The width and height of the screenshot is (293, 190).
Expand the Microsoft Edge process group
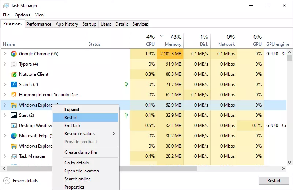tap(5, 136)
